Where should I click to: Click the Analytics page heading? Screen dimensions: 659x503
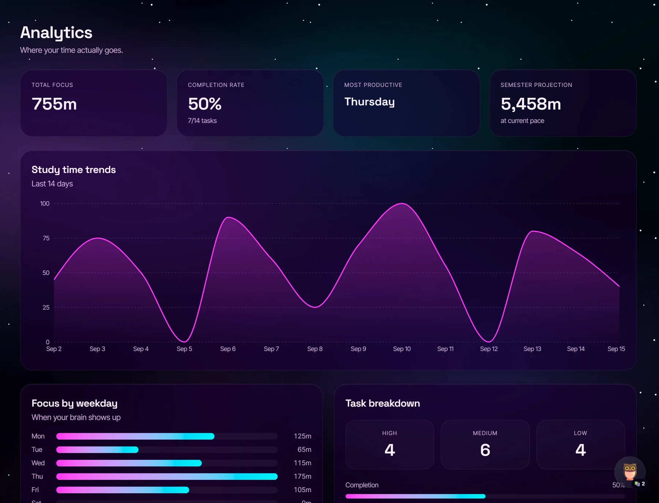tap(56, 33)
